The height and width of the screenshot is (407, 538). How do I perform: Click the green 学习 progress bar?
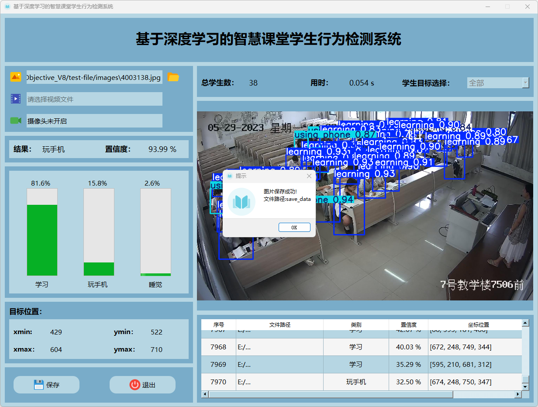pyautogui.click(x=42, y=240)
